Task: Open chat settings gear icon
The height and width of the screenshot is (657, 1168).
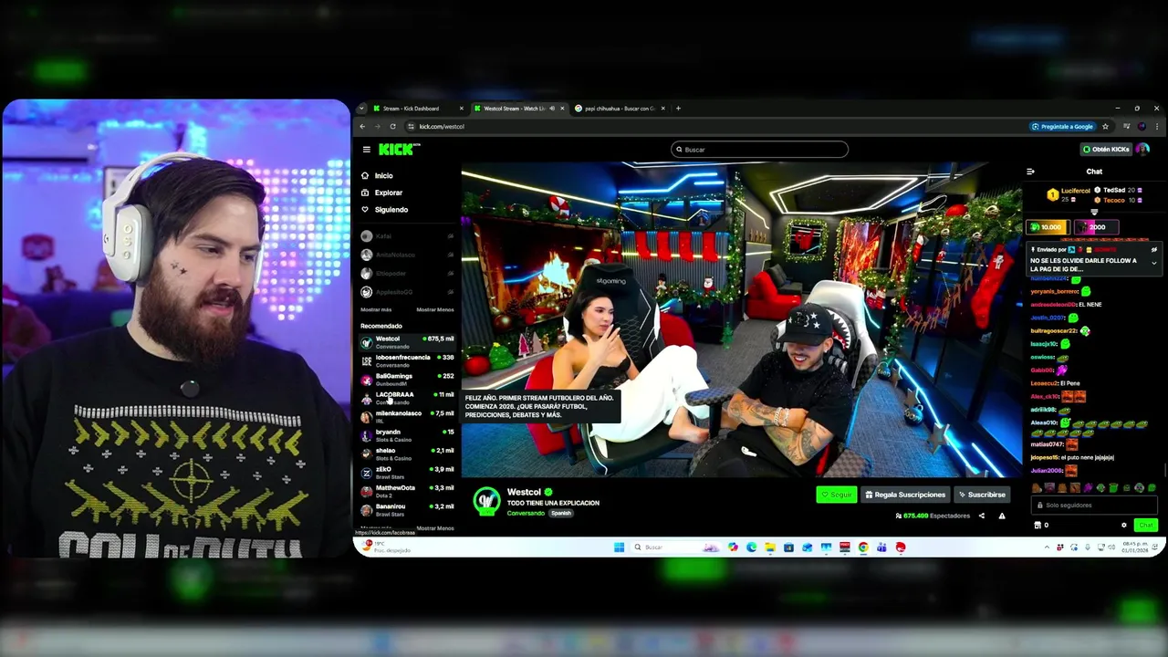Action: pos(1124,525)
